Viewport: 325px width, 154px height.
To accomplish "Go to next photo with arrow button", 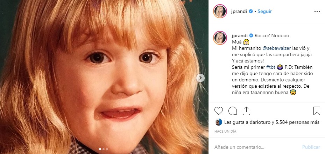I will pos(200,78).
